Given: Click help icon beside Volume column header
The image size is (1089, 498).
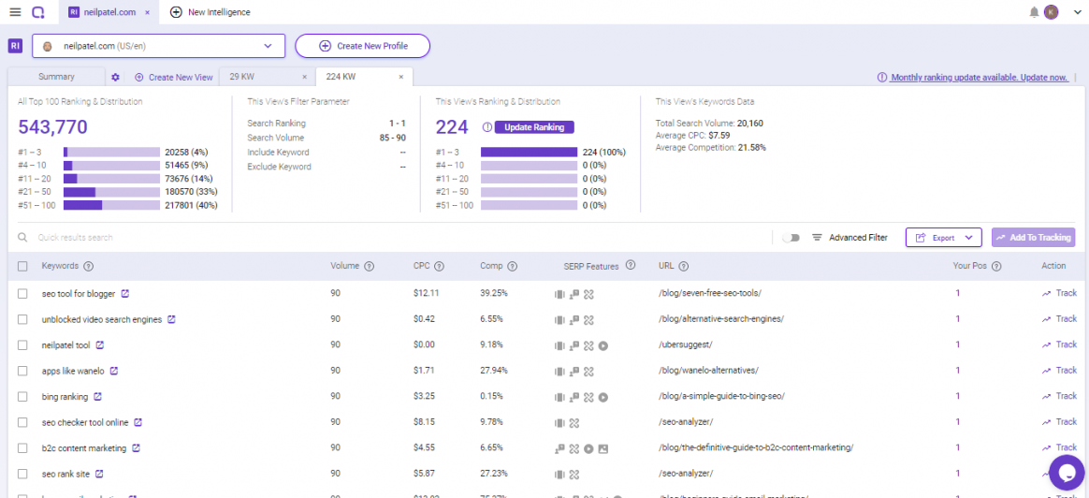Looking at the screenshot, I should coord(370,266).
